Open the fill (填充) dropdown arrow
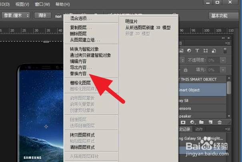The width and height of the screenshot is (242, 162). (223, 70)
